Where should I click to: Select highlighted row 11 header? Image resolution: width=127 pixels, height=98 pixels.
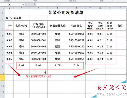(x=3, y=78)
